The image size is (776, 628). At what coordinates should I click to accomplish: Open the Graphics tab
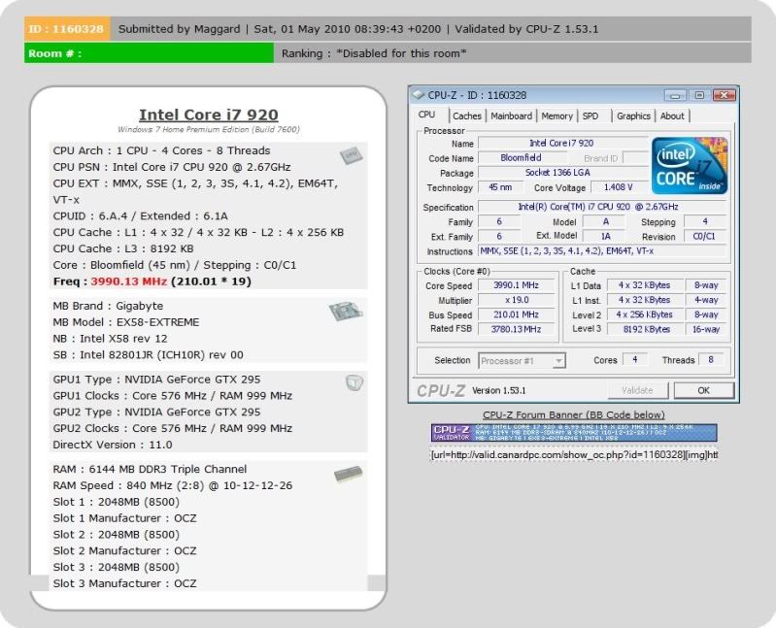pyautogui.click(x=633, y=116)
